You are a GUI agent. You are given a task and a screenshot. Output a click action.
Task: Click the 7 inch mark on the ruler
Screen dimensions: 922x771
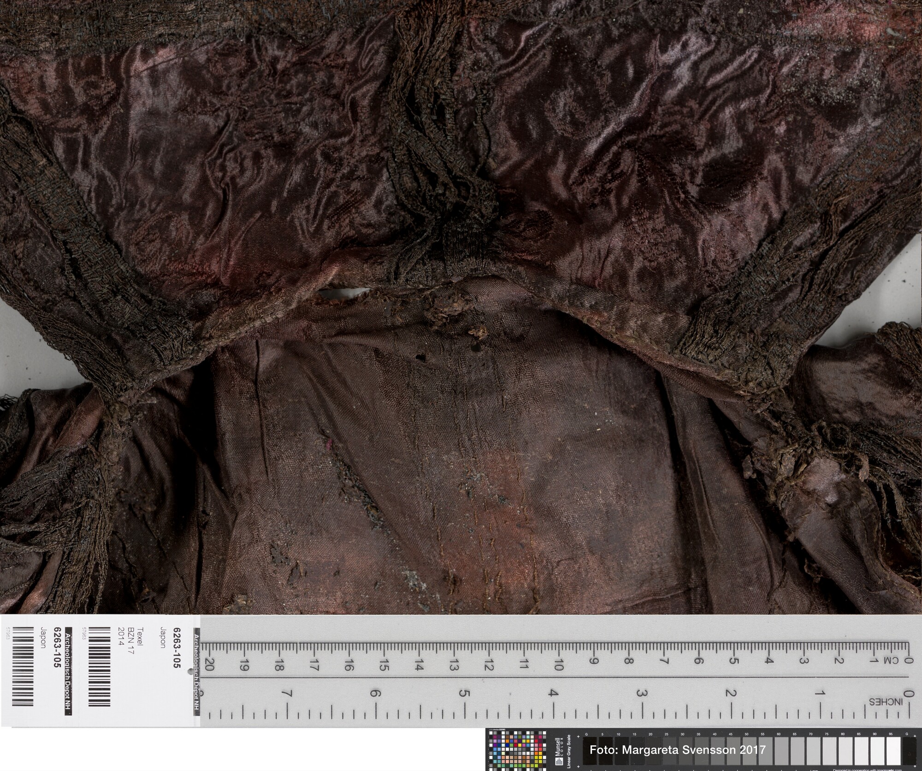coord(288,693)
